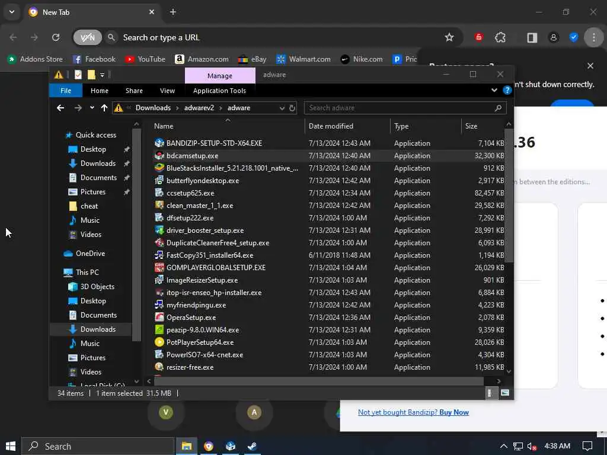Screen dimensions: 607x455
Task: Open the Home ribbon tab
Action: [x=100, y=91]
